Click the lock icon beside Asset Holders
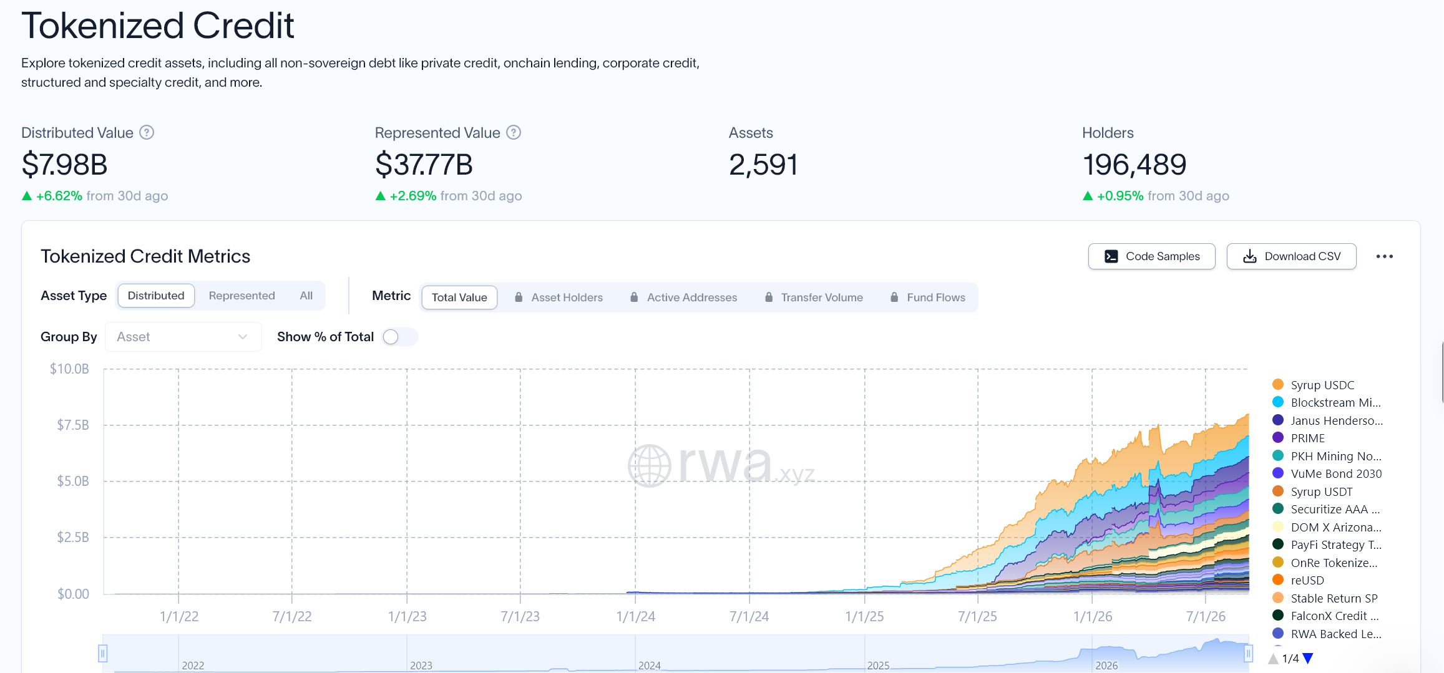This screenshot has width=1444, height=673. (519, 298)
